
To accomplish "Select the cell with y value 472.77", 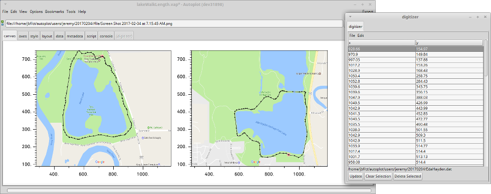I will click(449, 119).
